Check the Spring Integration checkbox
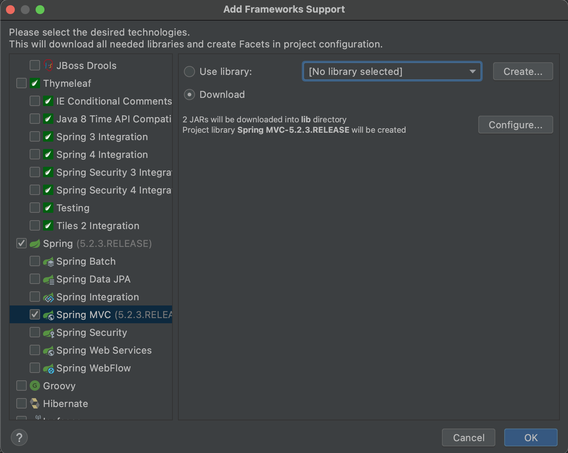Image resolution: width=568 pixels, height=453 pixels. (x=35, y=297)
